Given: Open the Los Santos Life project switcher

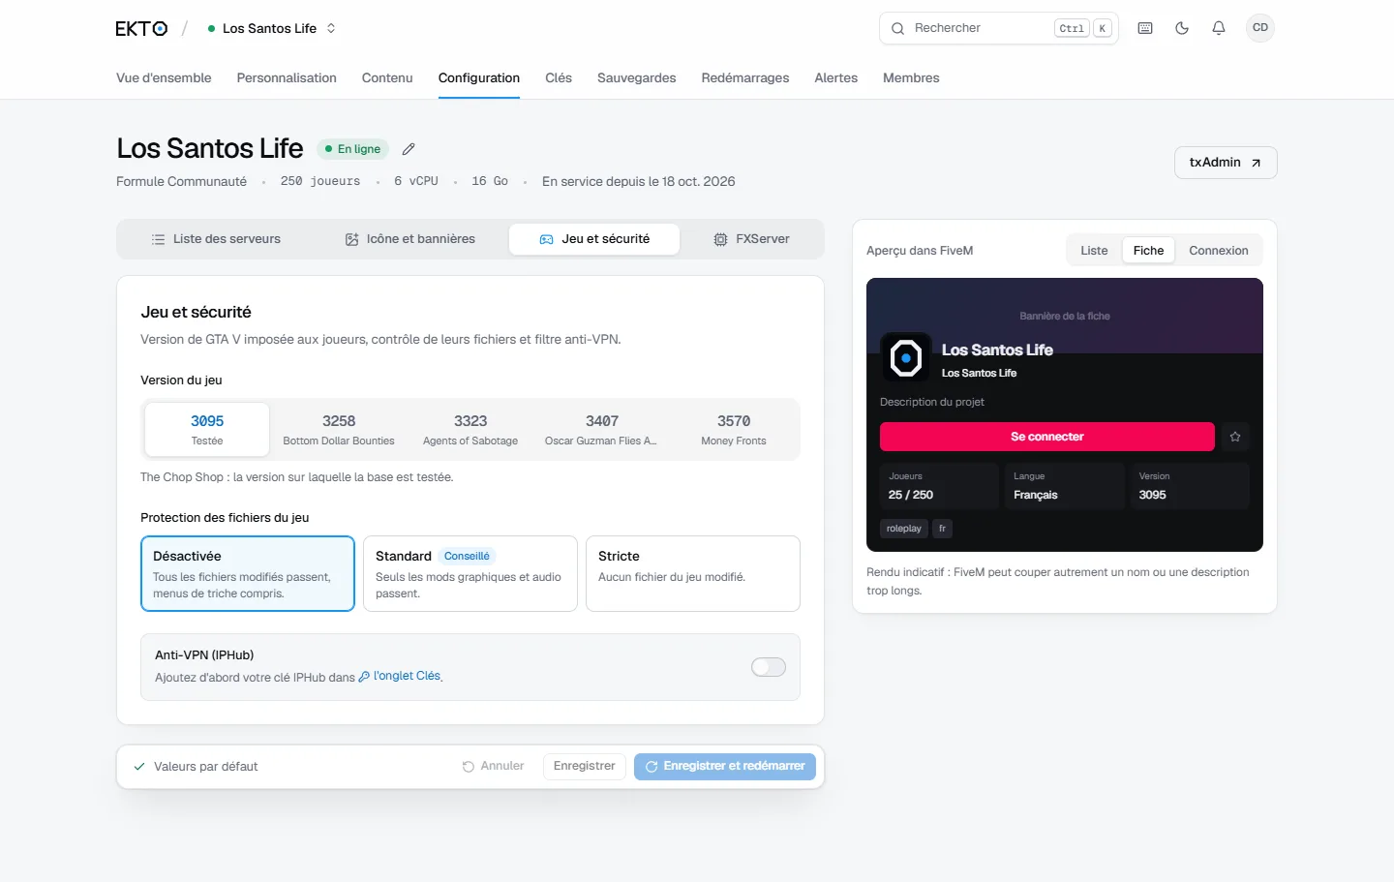Looking at the screenshot, I should (272, 28).
